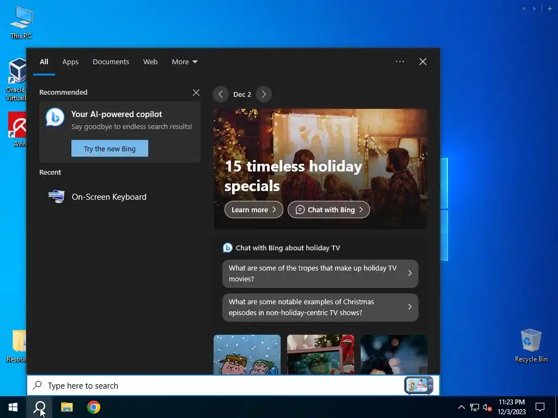Launch Google Chrome from the taskbar

coord(94,407)
